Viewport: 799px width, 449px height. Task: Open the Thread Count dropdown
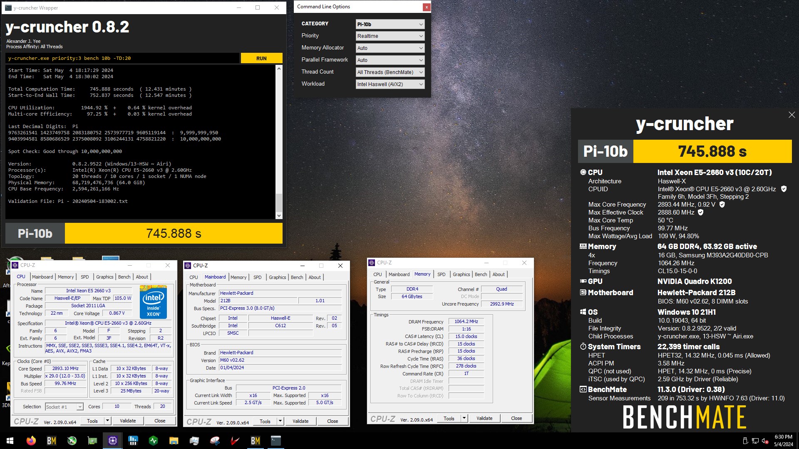390,72
